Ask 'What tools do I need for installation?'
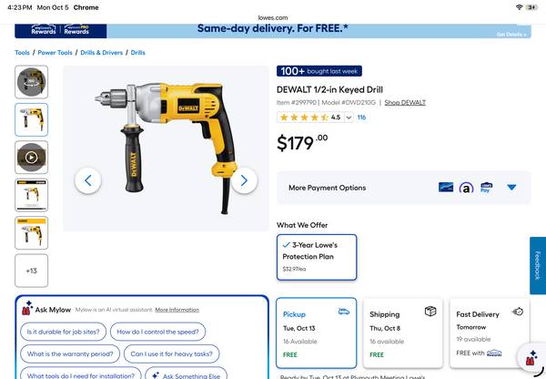546x379 pixels. (81, 374)
